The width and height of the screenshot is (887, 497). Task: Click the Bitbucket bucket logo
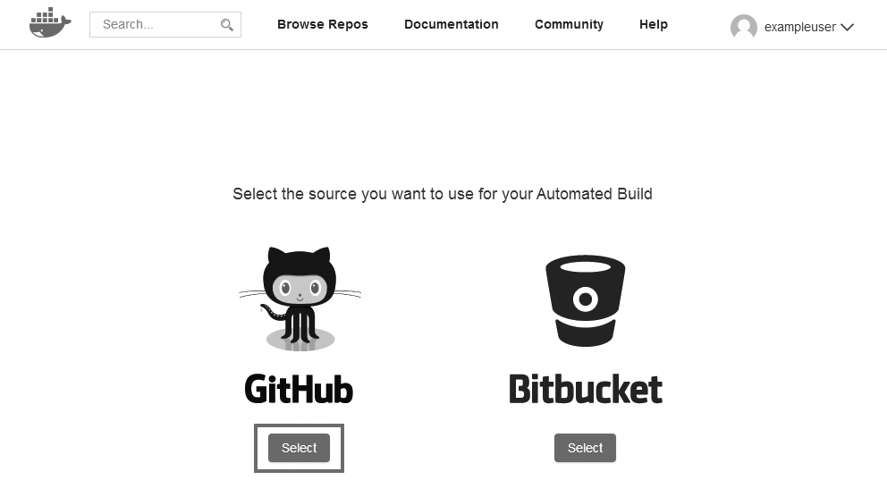click(585, 300)
